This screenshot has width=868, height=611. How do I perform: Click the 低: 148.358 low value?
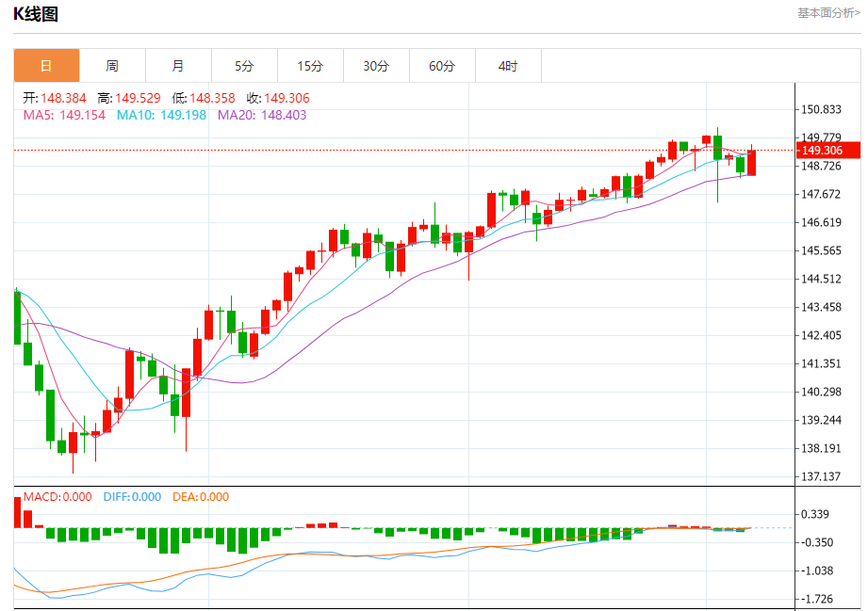(x=204, y=99)
